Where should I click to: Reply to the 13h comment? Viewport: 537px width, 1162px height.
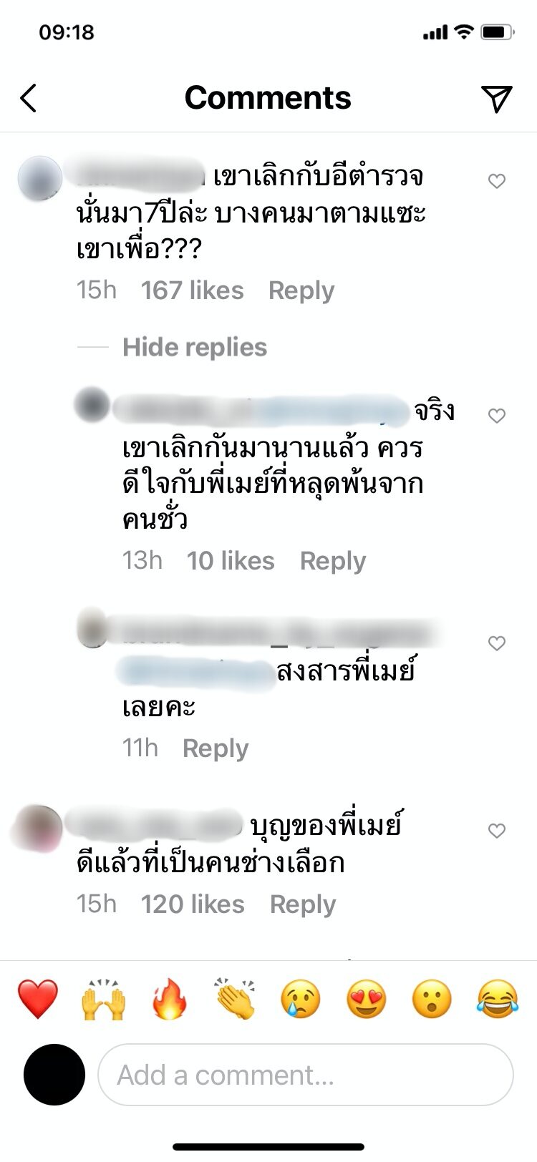(333, 561)
